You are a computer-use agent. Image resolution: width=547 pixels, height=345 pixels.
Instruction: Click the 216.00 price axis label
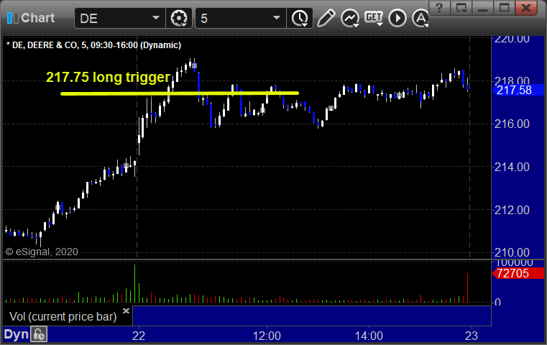512,124
